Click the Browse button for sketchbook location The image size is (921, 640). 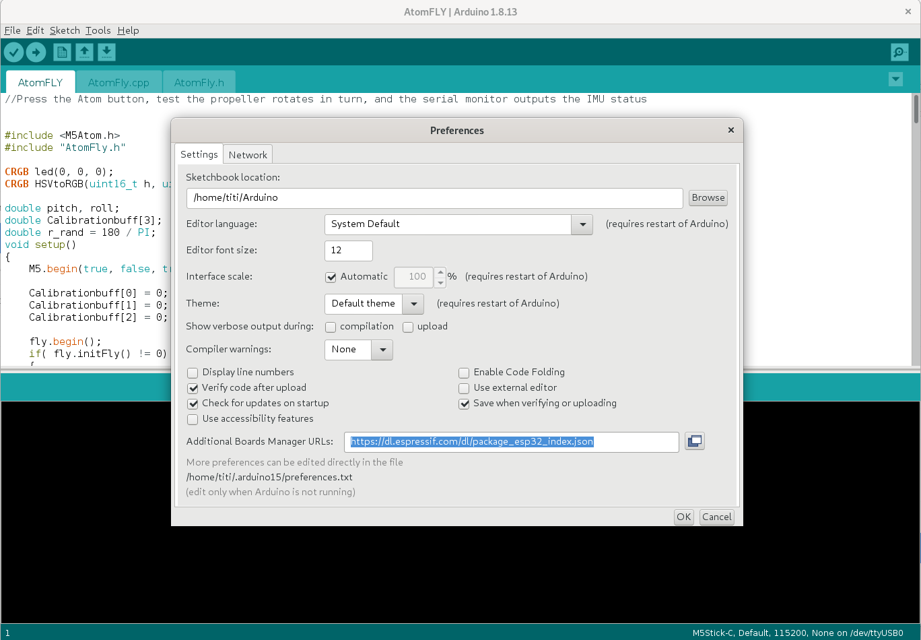click(x=708, y=197)
